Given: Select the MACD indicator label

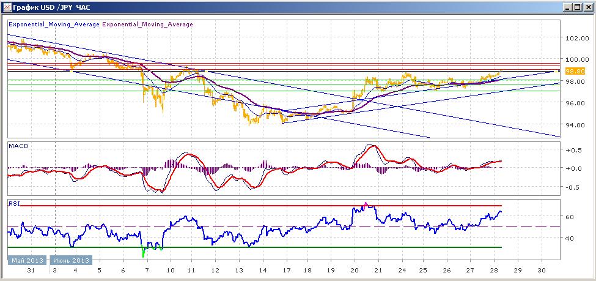Looking at the screenshot, I should point(18,146).
